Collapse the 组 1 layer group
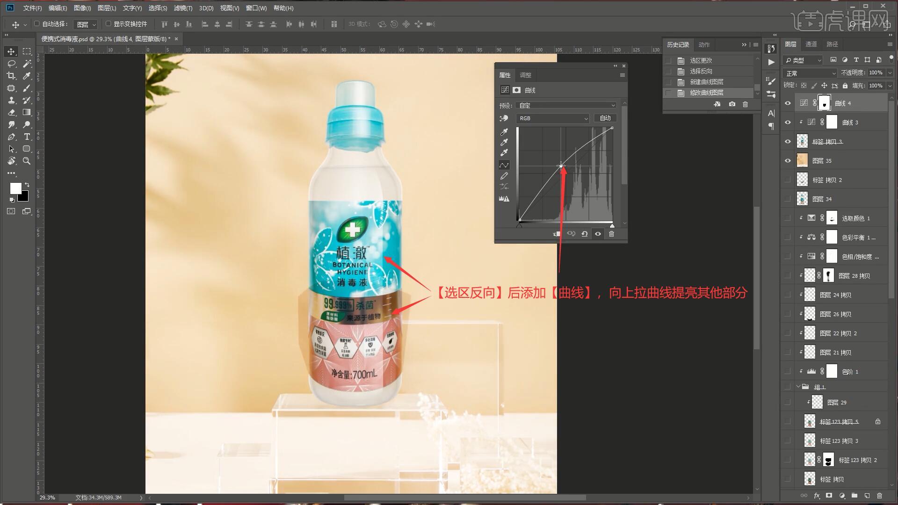 pyautogui.click(x=798, y=387)
